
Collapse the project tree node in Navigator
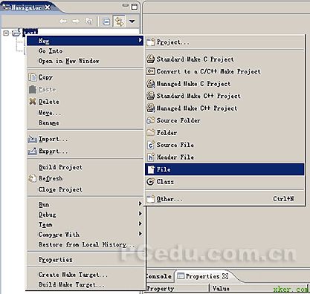6,33
